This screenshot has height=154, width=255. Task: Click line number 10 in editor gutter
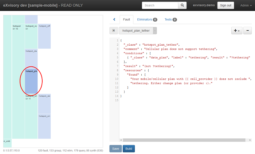(117, 79)
